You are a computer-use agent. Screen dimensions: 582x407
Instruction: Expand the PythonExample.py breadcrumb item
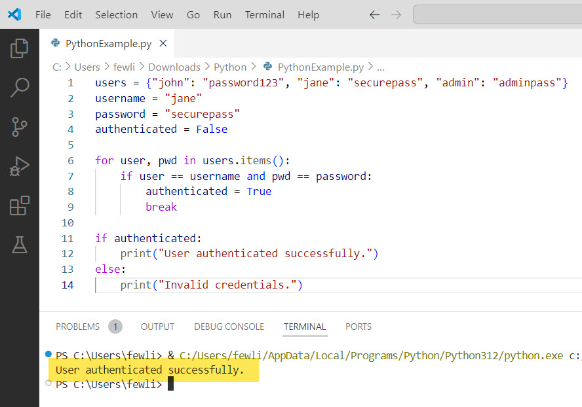tap(320, 67)
